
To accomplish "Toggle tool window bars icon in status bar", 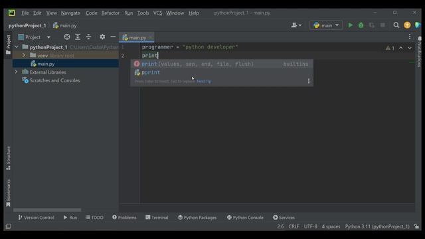I will coord(9,226).
